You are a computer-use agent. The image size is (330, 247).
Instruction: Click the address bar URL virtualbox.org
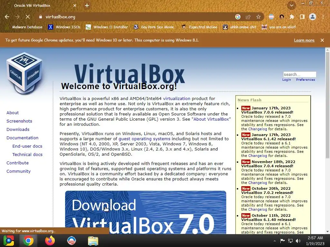point(60,17)
